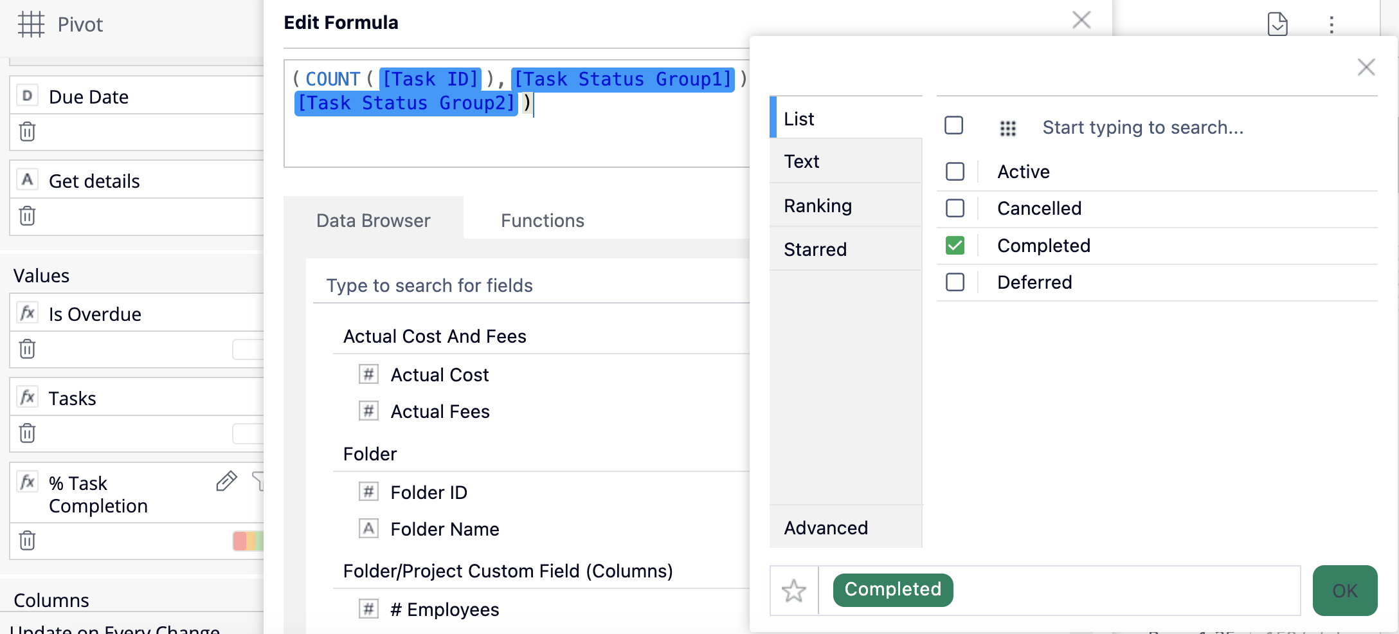The height and width of the screenshot is (634, 1399).
Task: Select the Folder ID field
Action: (x=429, y=493)
